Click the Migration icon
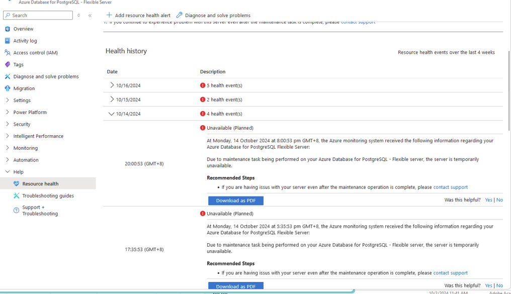The height and width of the screenshot is (294, 511). [x=8, y=88]
